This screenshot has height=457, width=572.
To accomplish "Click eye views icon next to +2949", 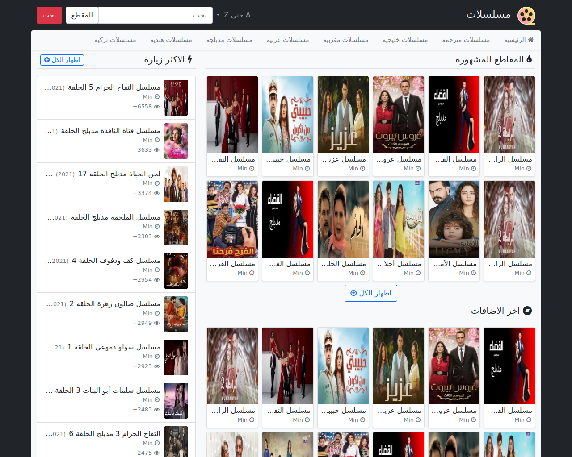I will (157, 323).
